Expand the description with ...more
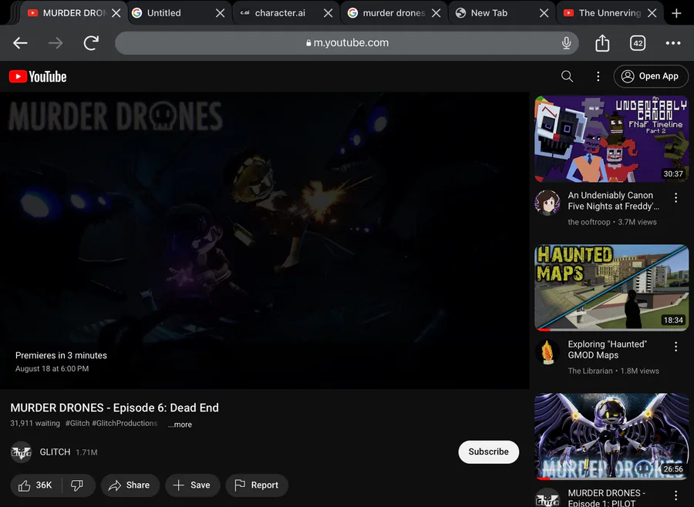 (x=180, y=425)
